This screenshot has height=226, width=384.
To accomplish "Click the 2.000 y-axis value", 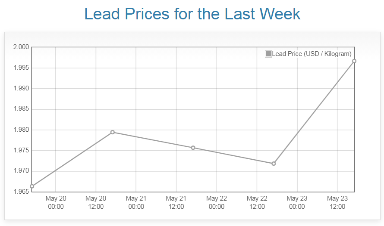I will pos(21,47).
